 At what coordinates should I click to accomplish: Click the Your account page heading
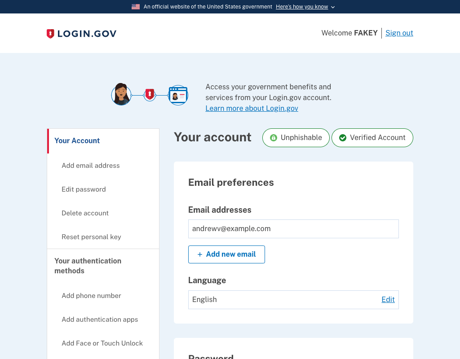coord(212,137)
